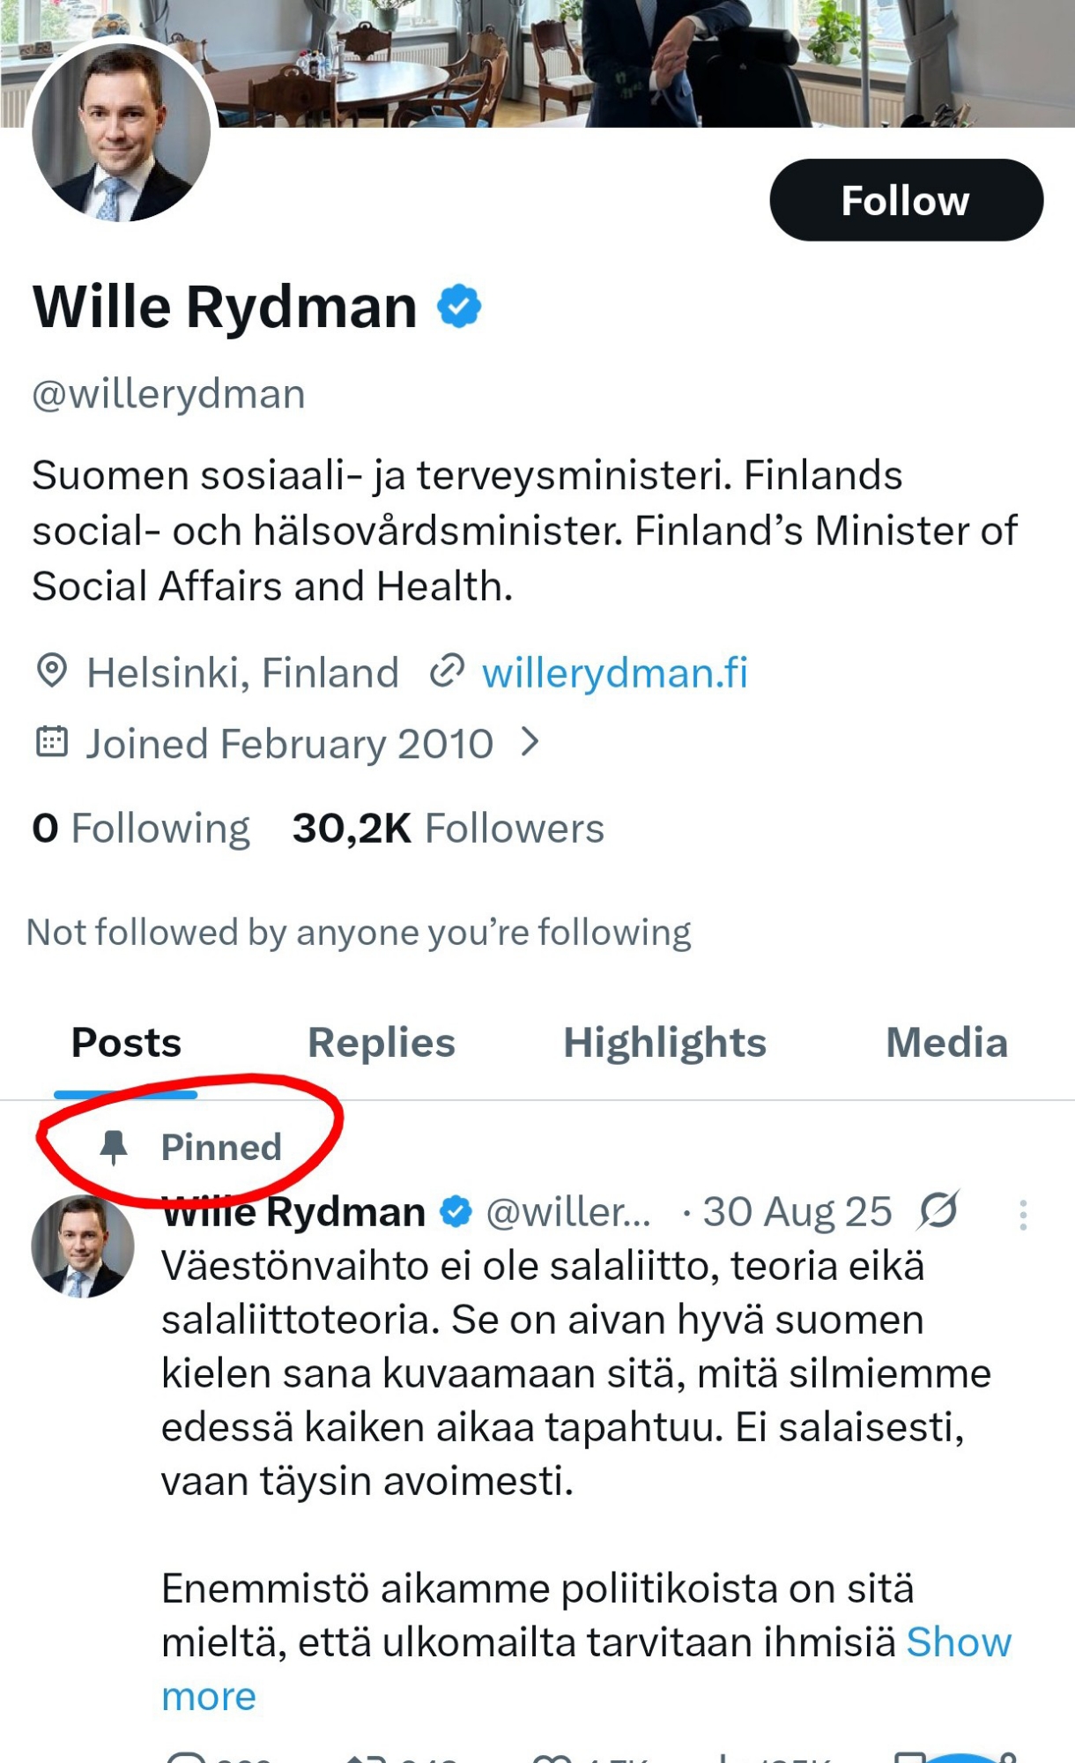Image resolution: width=1075 pixels, height=1763 pixels.
Task: Click the small avatar on pinned post
Action: pos(83,1246)
